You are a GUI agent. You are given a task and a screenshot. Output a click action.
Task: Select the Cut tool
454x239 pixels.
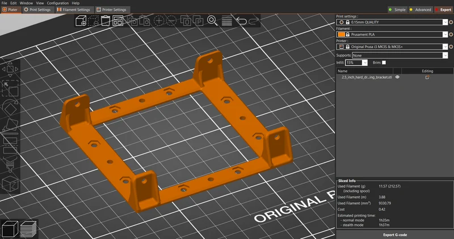10,146
